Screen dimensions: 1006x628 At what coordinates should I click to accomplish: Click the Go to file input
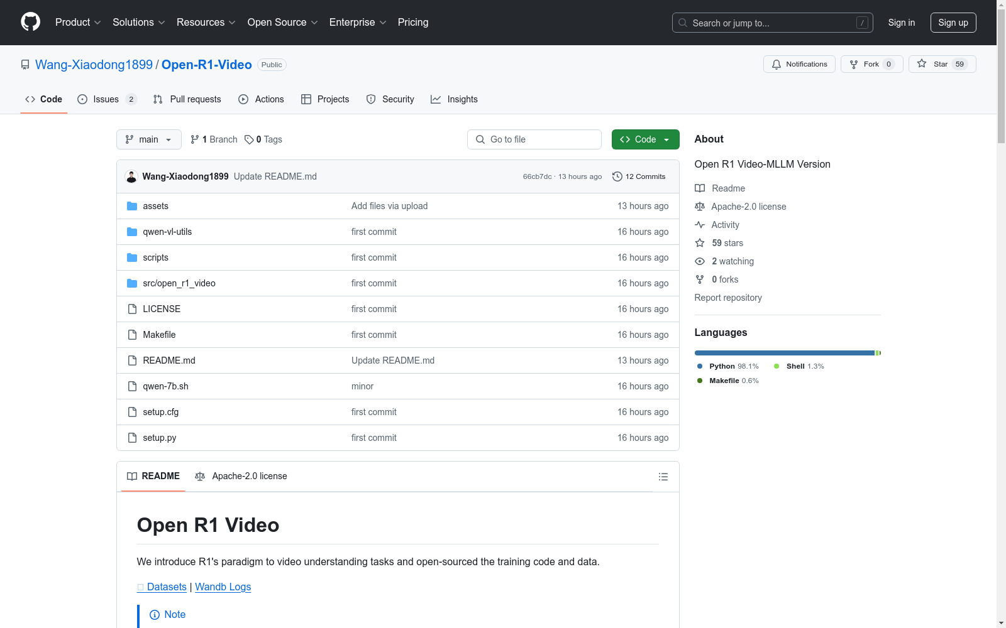point(534,139)
